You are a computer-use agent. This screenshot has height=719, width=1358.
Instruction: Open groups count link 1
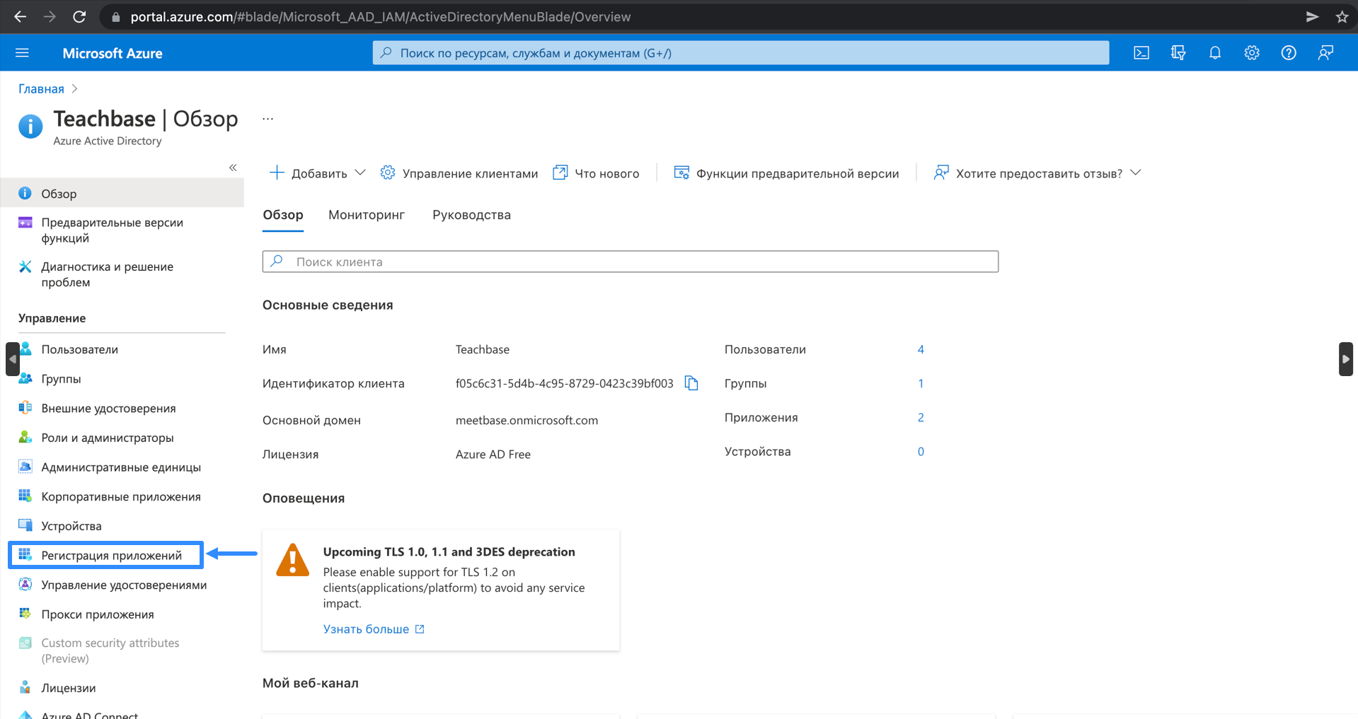pyautogui.click(x=921, y=383)
